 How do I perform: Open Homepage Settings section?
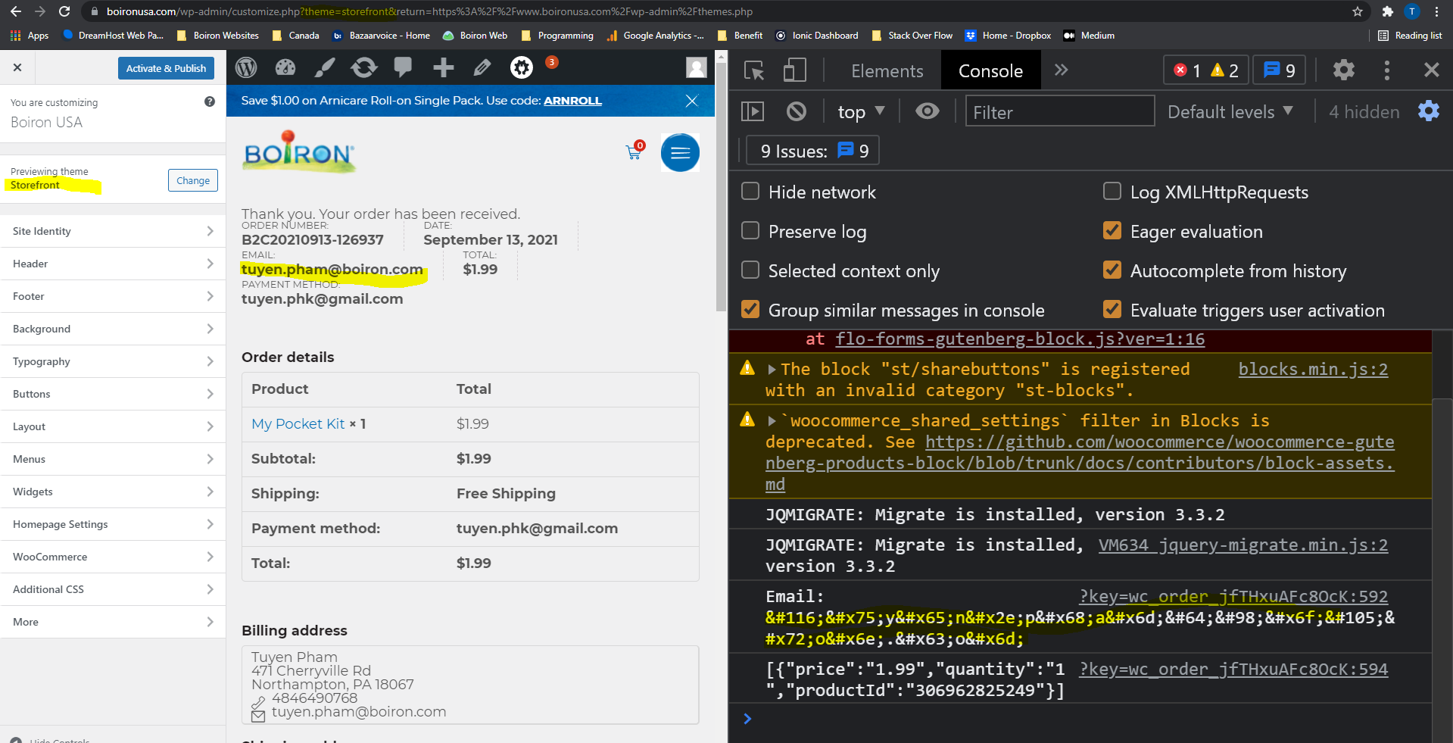[x=113, y=524]
